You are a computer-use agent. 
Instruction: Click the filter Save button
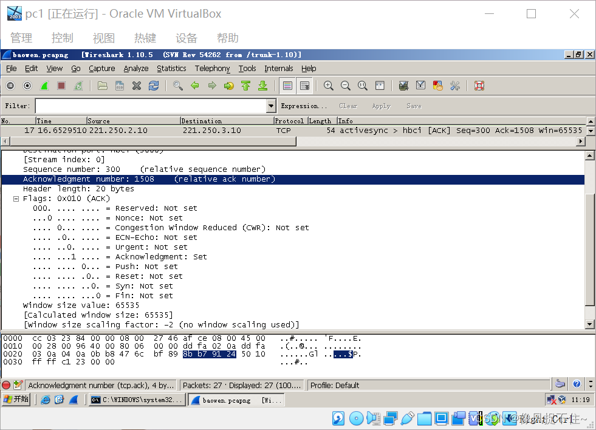pos(414,106)
